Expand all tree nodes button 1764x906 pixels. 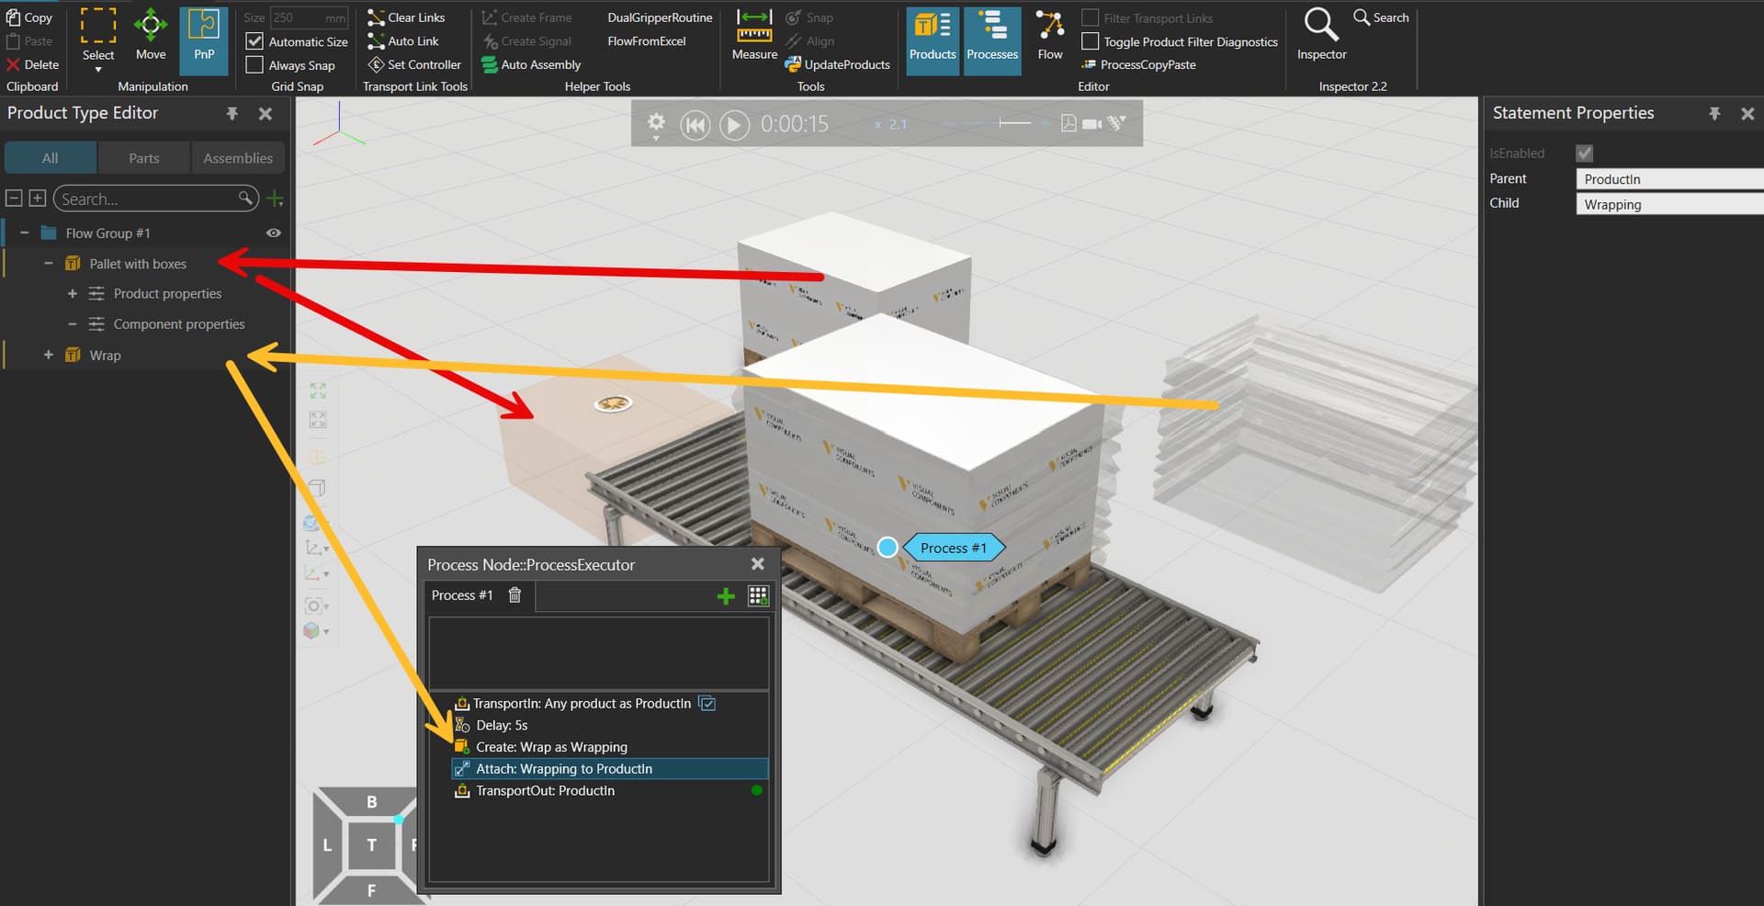(38, 198)
